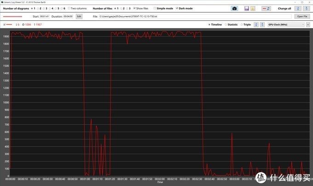Select 5 diagrams radio button

tap(56, 8)
